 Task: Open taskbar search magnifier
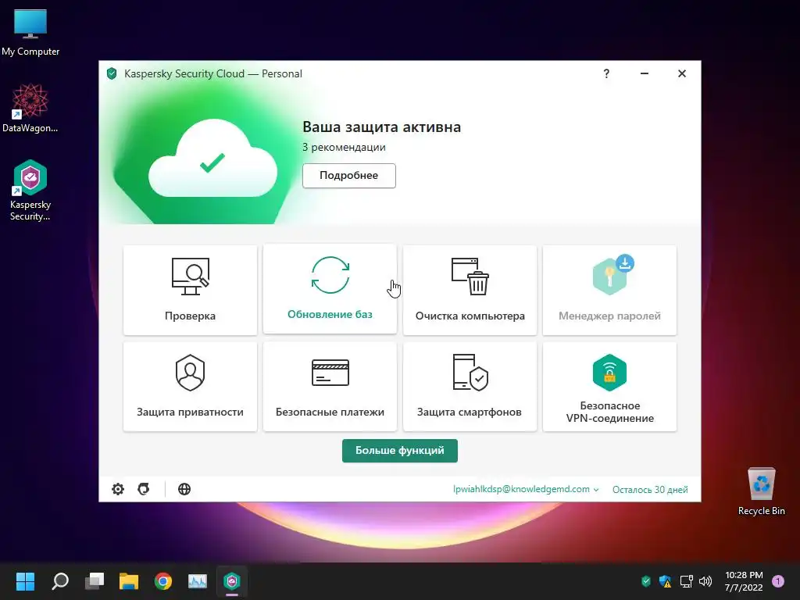[x=59, y=580]
